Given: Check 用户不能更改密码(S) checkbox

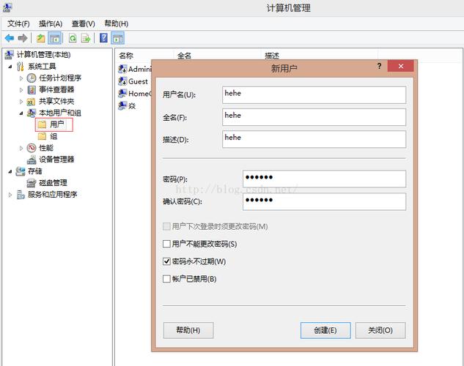Looking at the screenshot, I should coord(166,244).
